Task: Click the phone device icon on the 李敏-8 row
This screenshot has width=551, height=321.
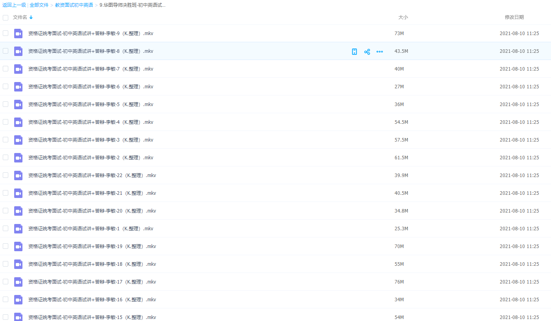Action: 354,52
